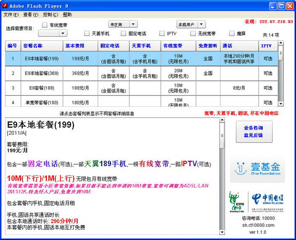Click the 290分钟/月 red text in details
296x240 pixels.
click(x=65, y=221)
